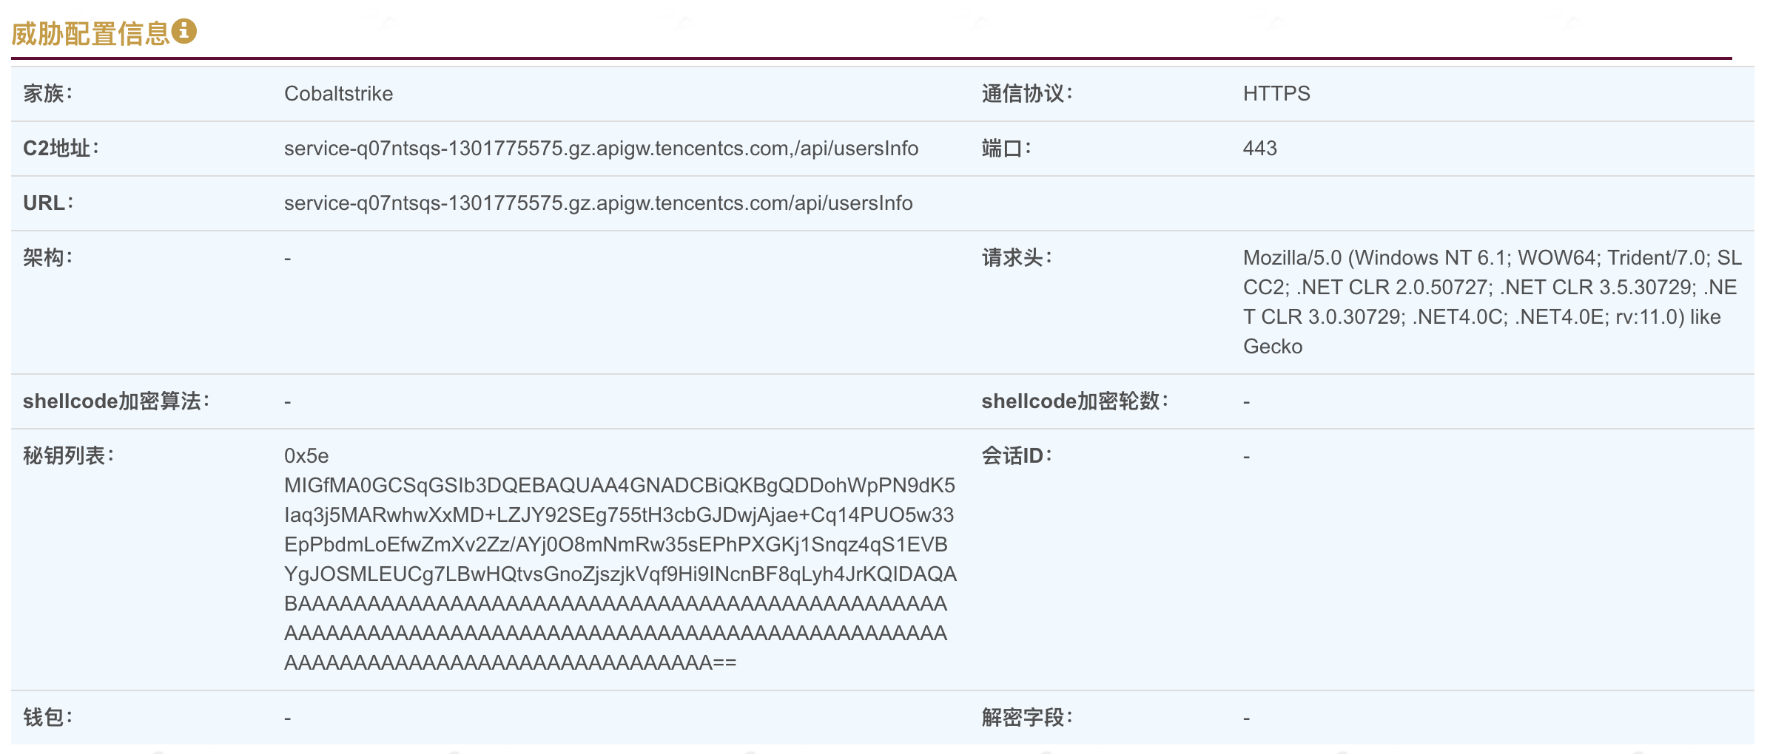Click the 0x5e key value
1770x754 pixels.
click(306, 456)
